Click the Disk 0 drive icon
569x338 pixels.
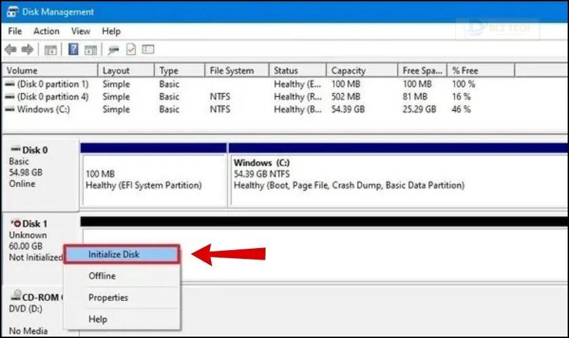[16, 149]
